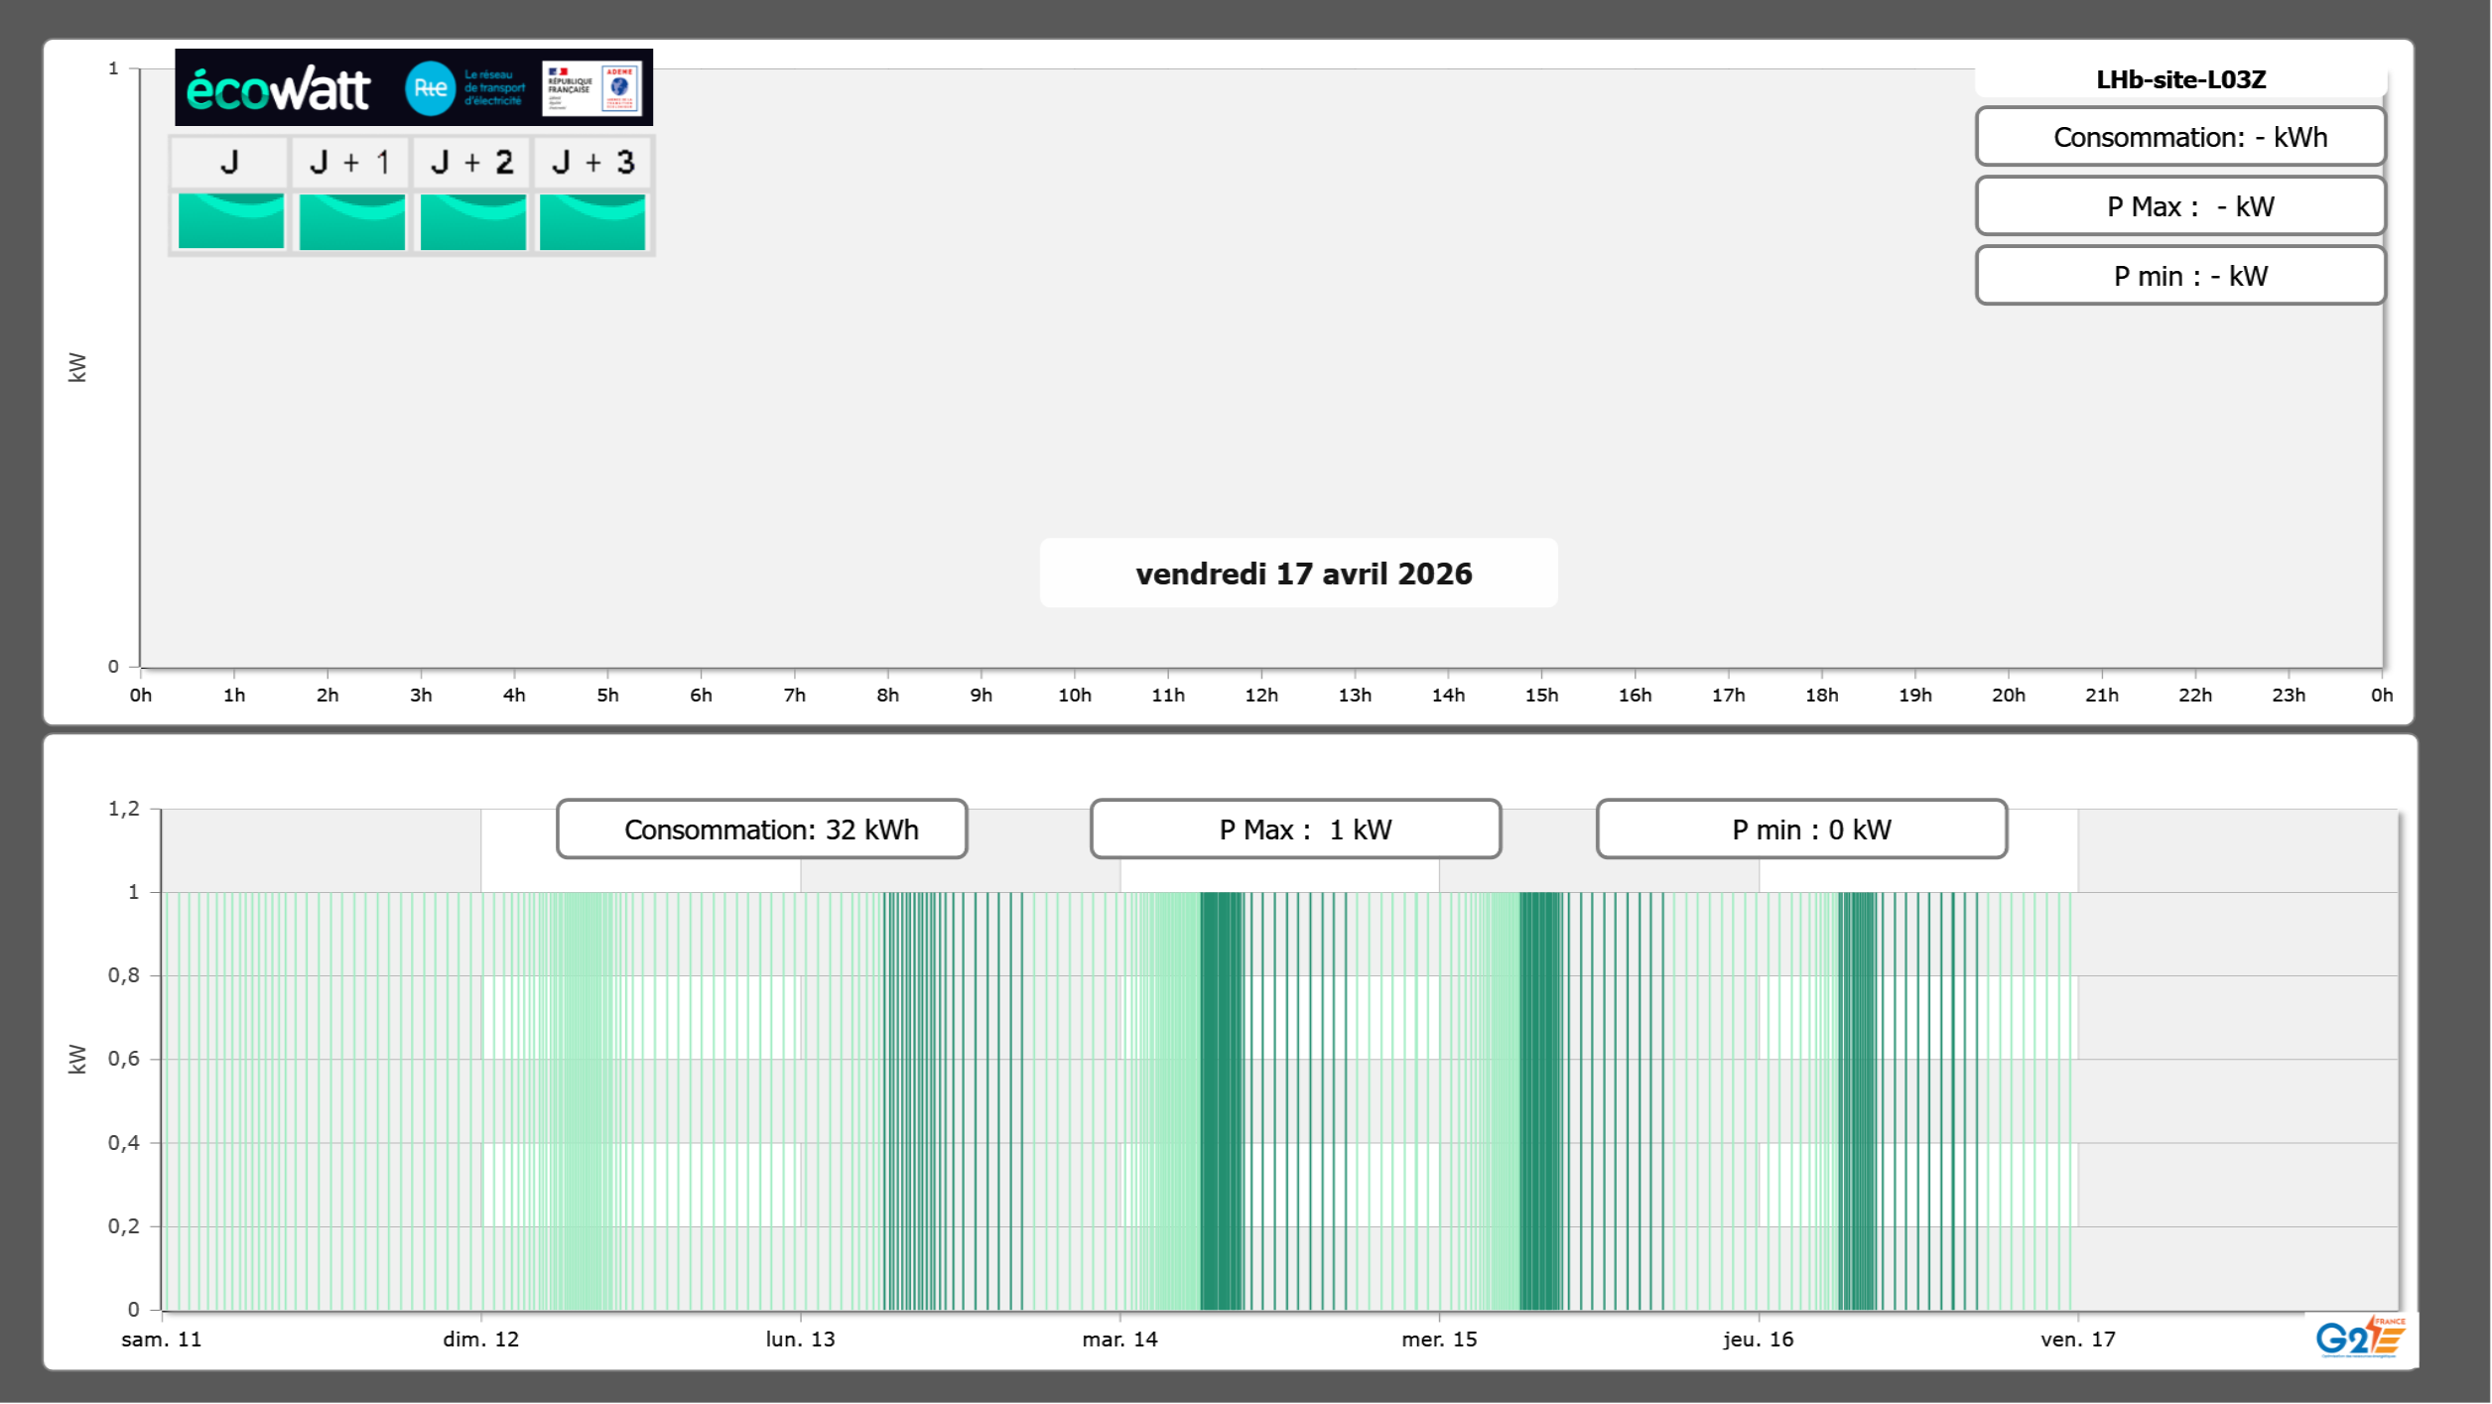Click the green signal under J
The image size is (2492, 1404).
(231, 221)
